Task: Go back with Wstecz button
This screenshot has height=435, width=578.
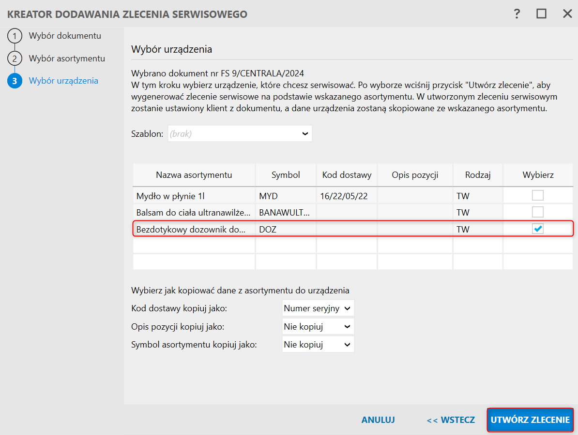Action: point(451,420)
